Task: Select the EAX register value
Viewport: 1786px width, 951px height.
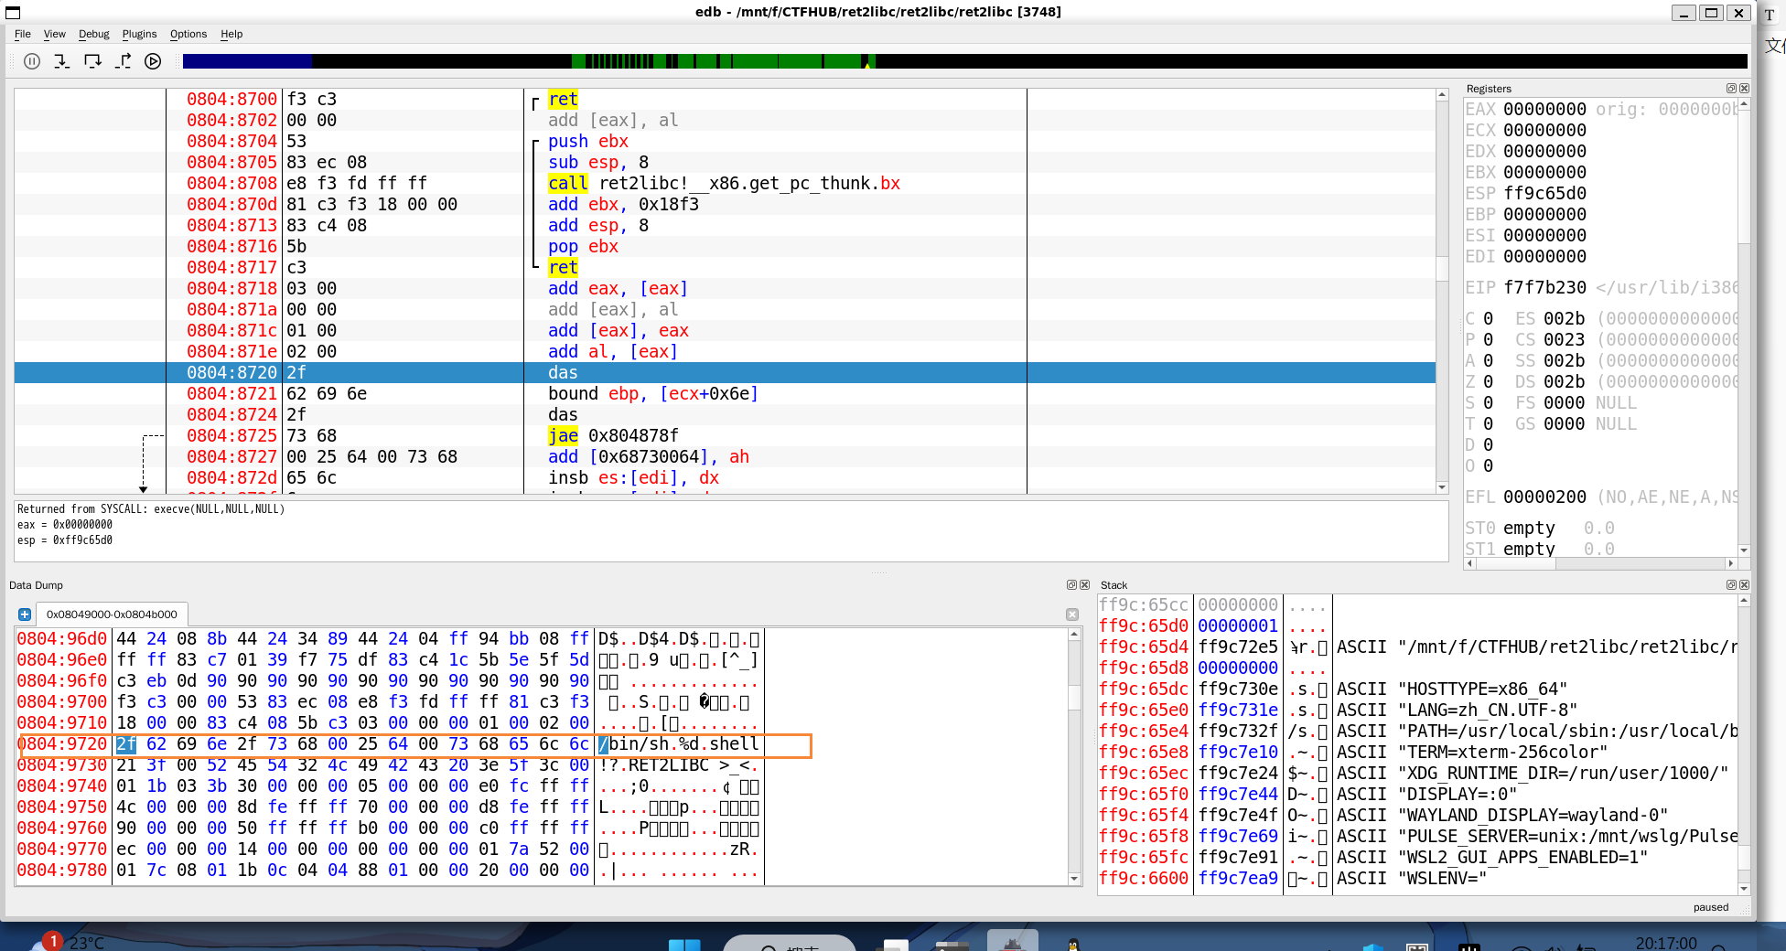Action: (1544, 109)
